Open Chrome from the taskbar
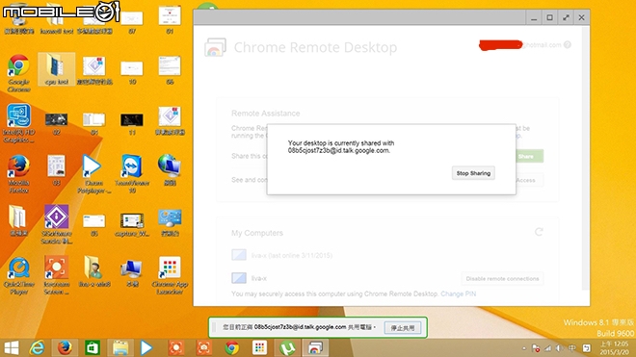 click(x=231, y=347)
